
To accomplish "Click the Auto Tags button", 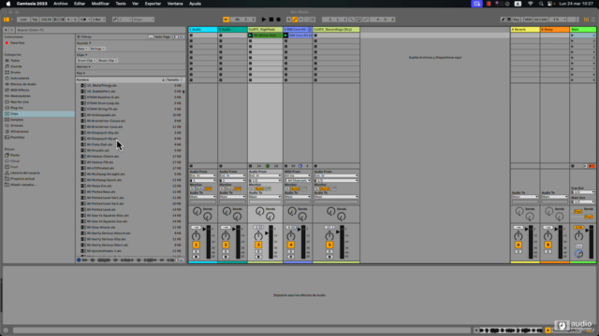I will 162,37.
